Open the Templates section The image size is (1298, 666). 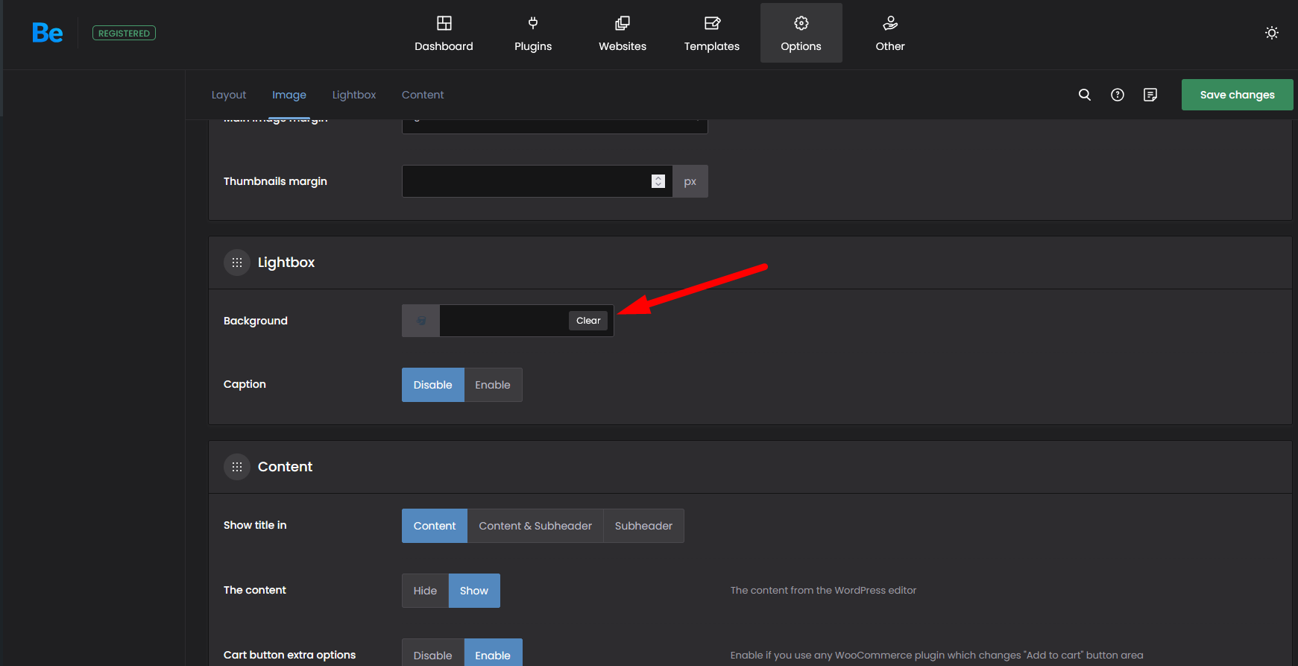712,33
